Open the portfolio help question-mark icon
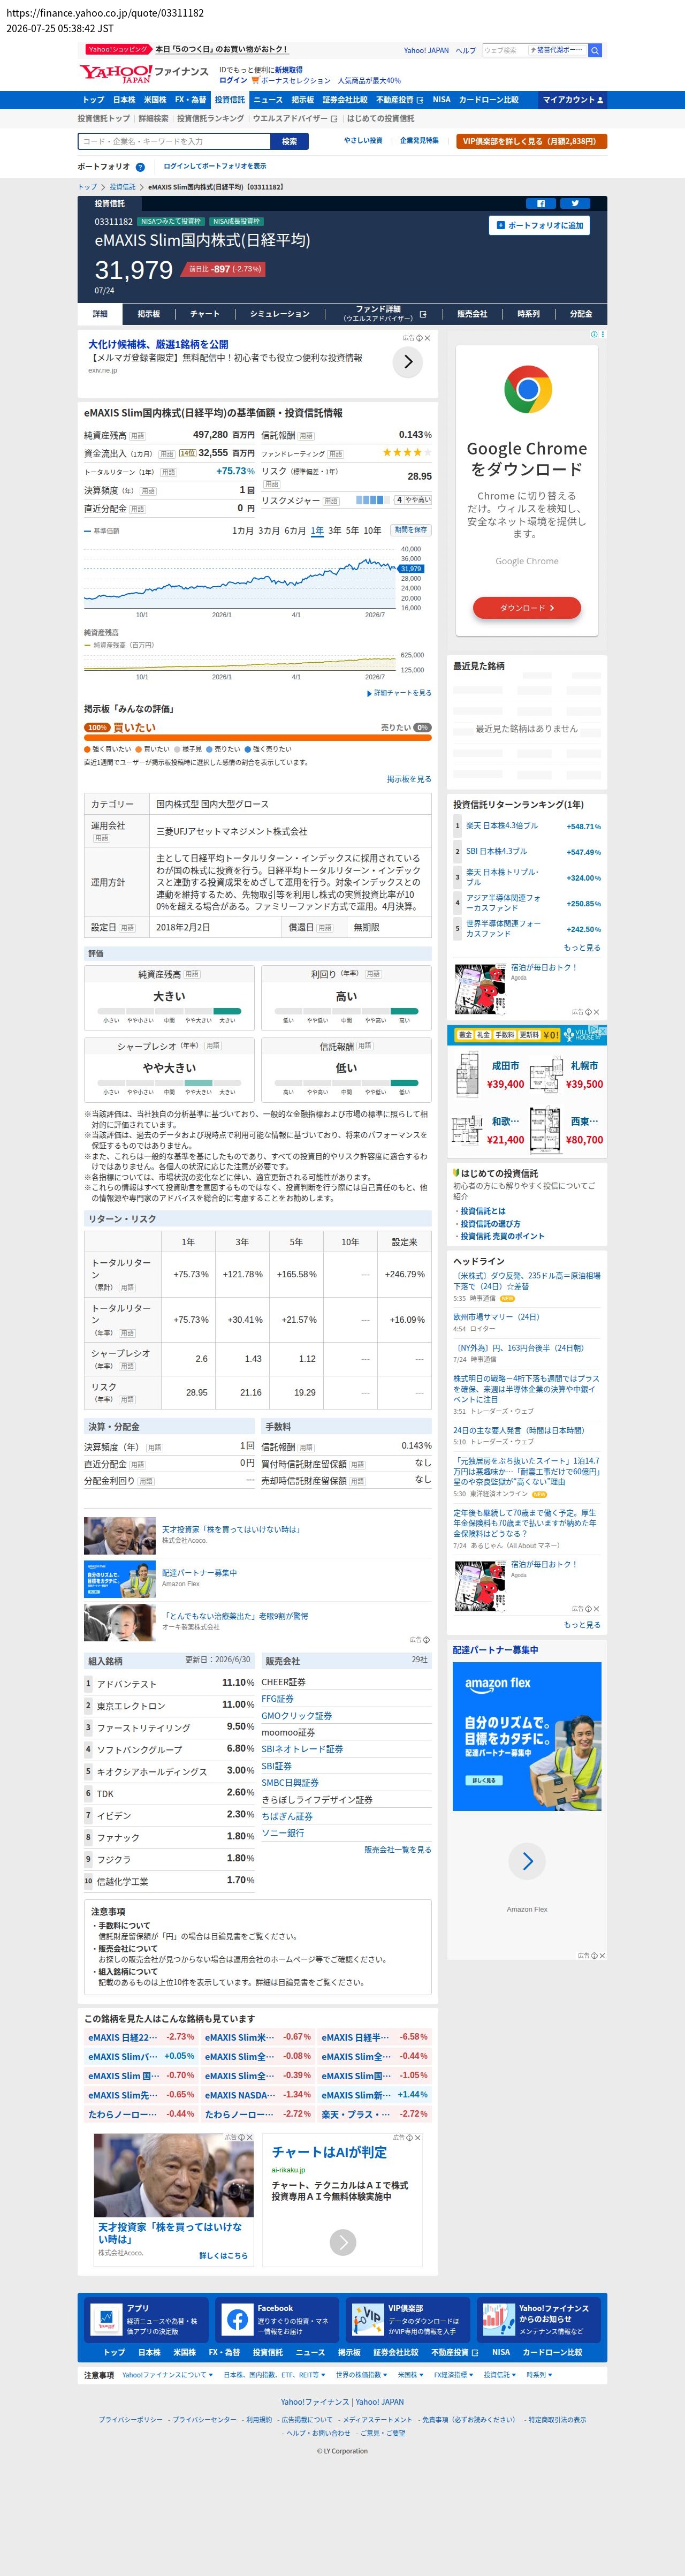Screen dimensions: 685x2576 pyautogui.click(x=140, y=167)
